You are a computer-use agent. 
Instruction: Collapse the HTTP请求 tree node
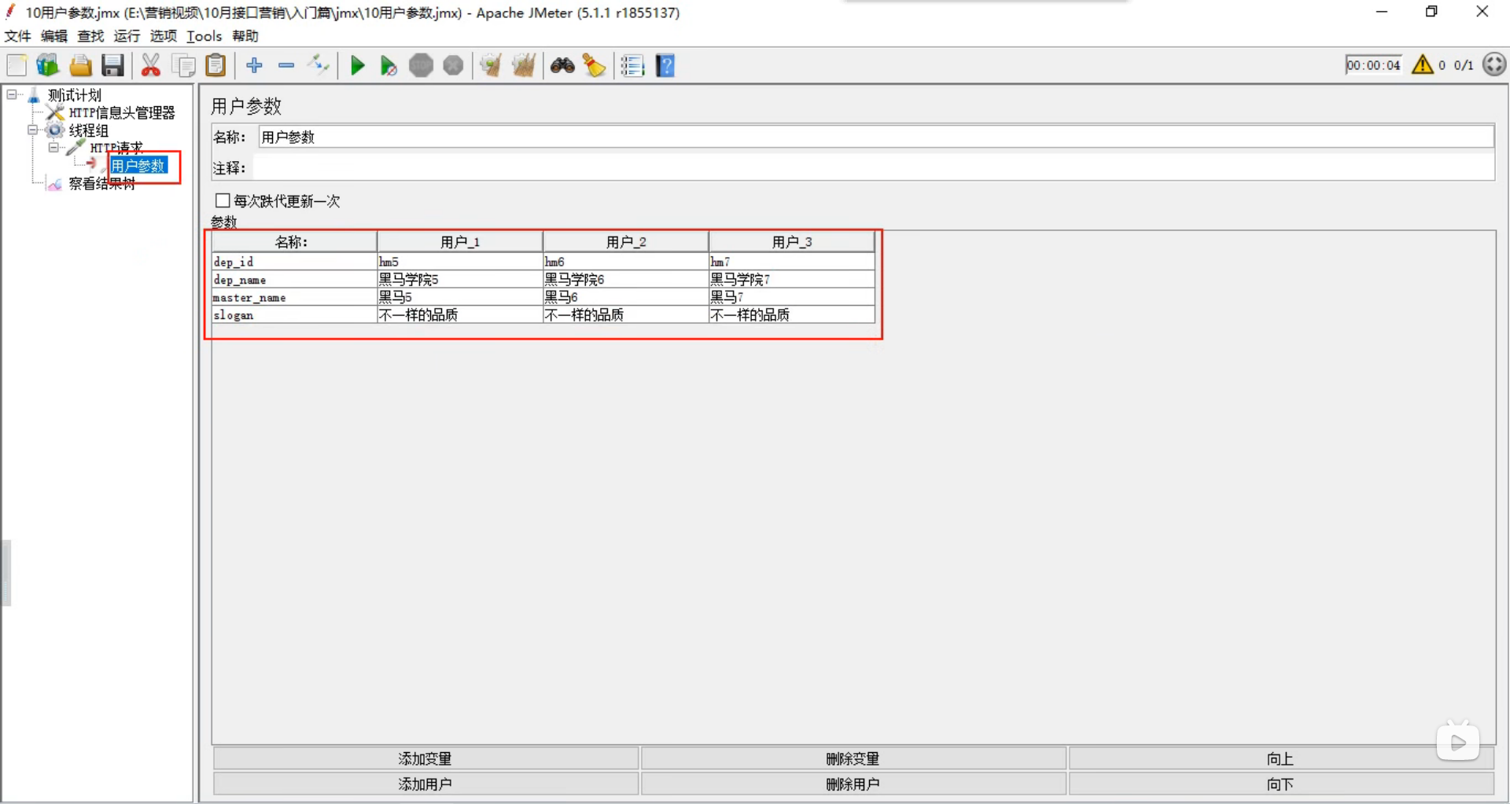click(x=53, y=147)
